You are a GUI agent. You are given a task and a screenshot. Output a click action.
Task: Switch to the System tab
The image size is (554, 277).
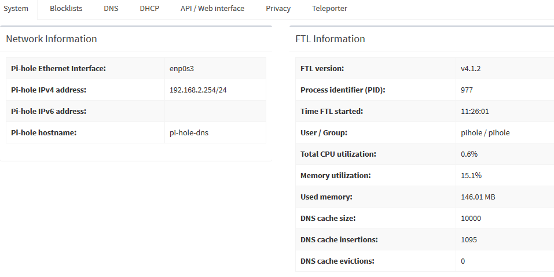(16, 9)
